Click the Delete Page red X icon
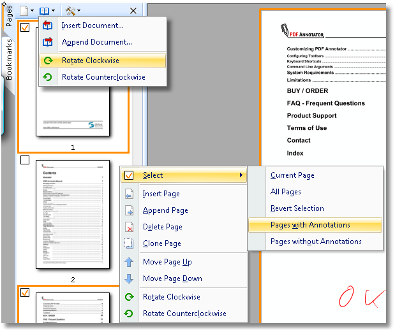 (130, 227)
